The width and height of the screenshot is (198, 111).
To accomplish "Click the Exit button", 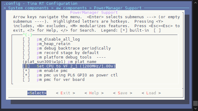I will [66, 93].
